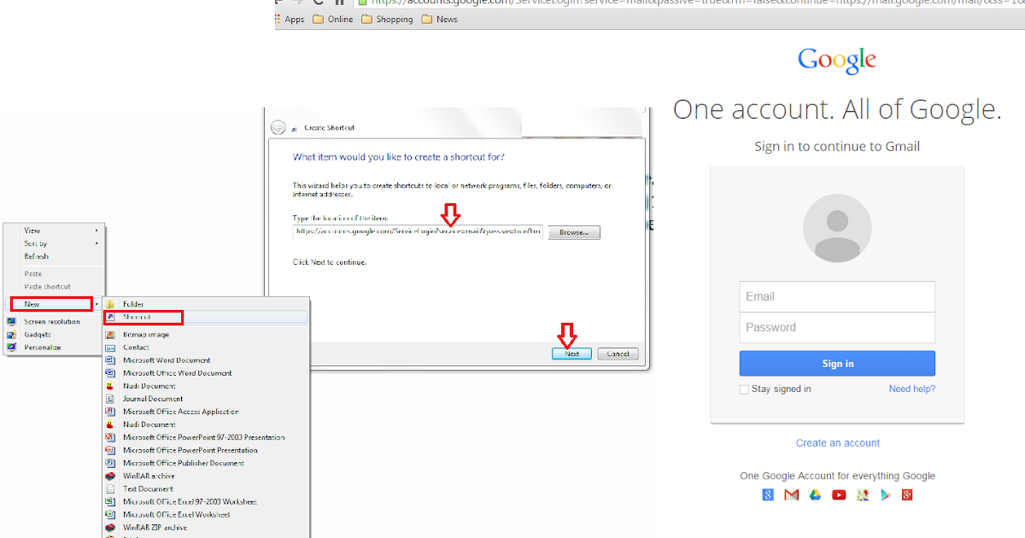
Task: Click the Online bookmarks folder icon
Action: tap(319, 19)
